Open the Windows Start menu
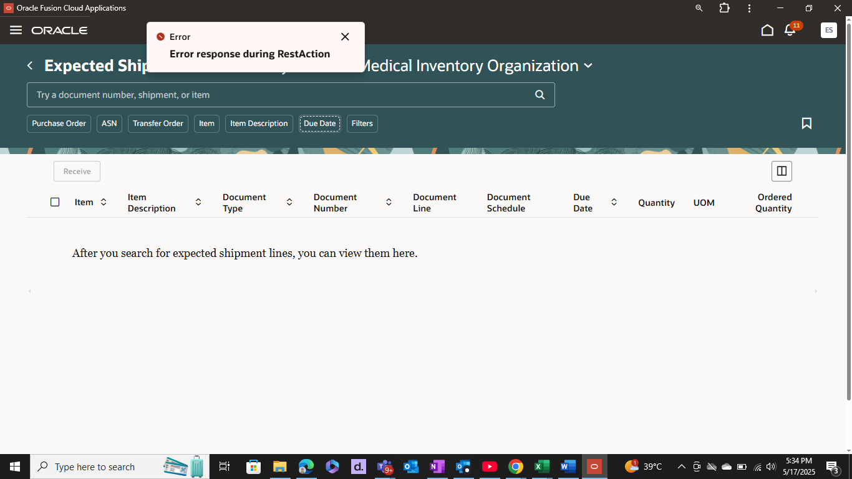Image resolution: width=852 pixels, height=479 pixels. pyautogui.click(x=14, y=466)
